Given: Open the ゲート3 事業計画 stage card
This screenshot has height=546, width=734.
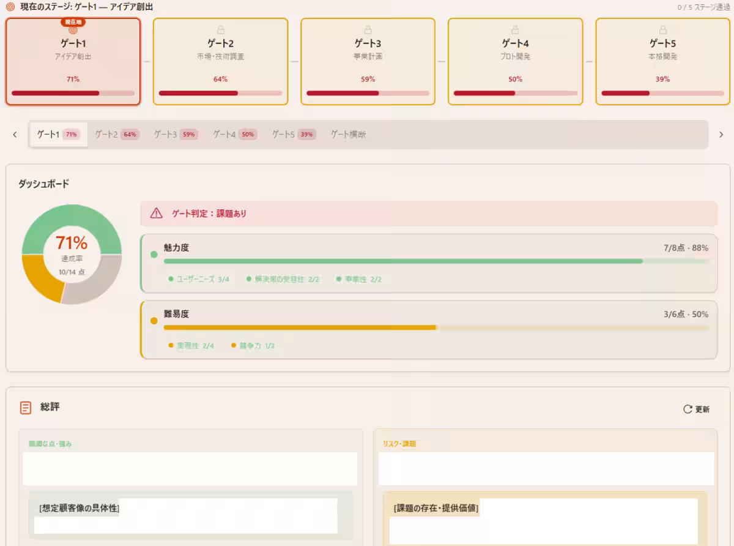Looking at the screenshot, I should [x=368, y=62].
